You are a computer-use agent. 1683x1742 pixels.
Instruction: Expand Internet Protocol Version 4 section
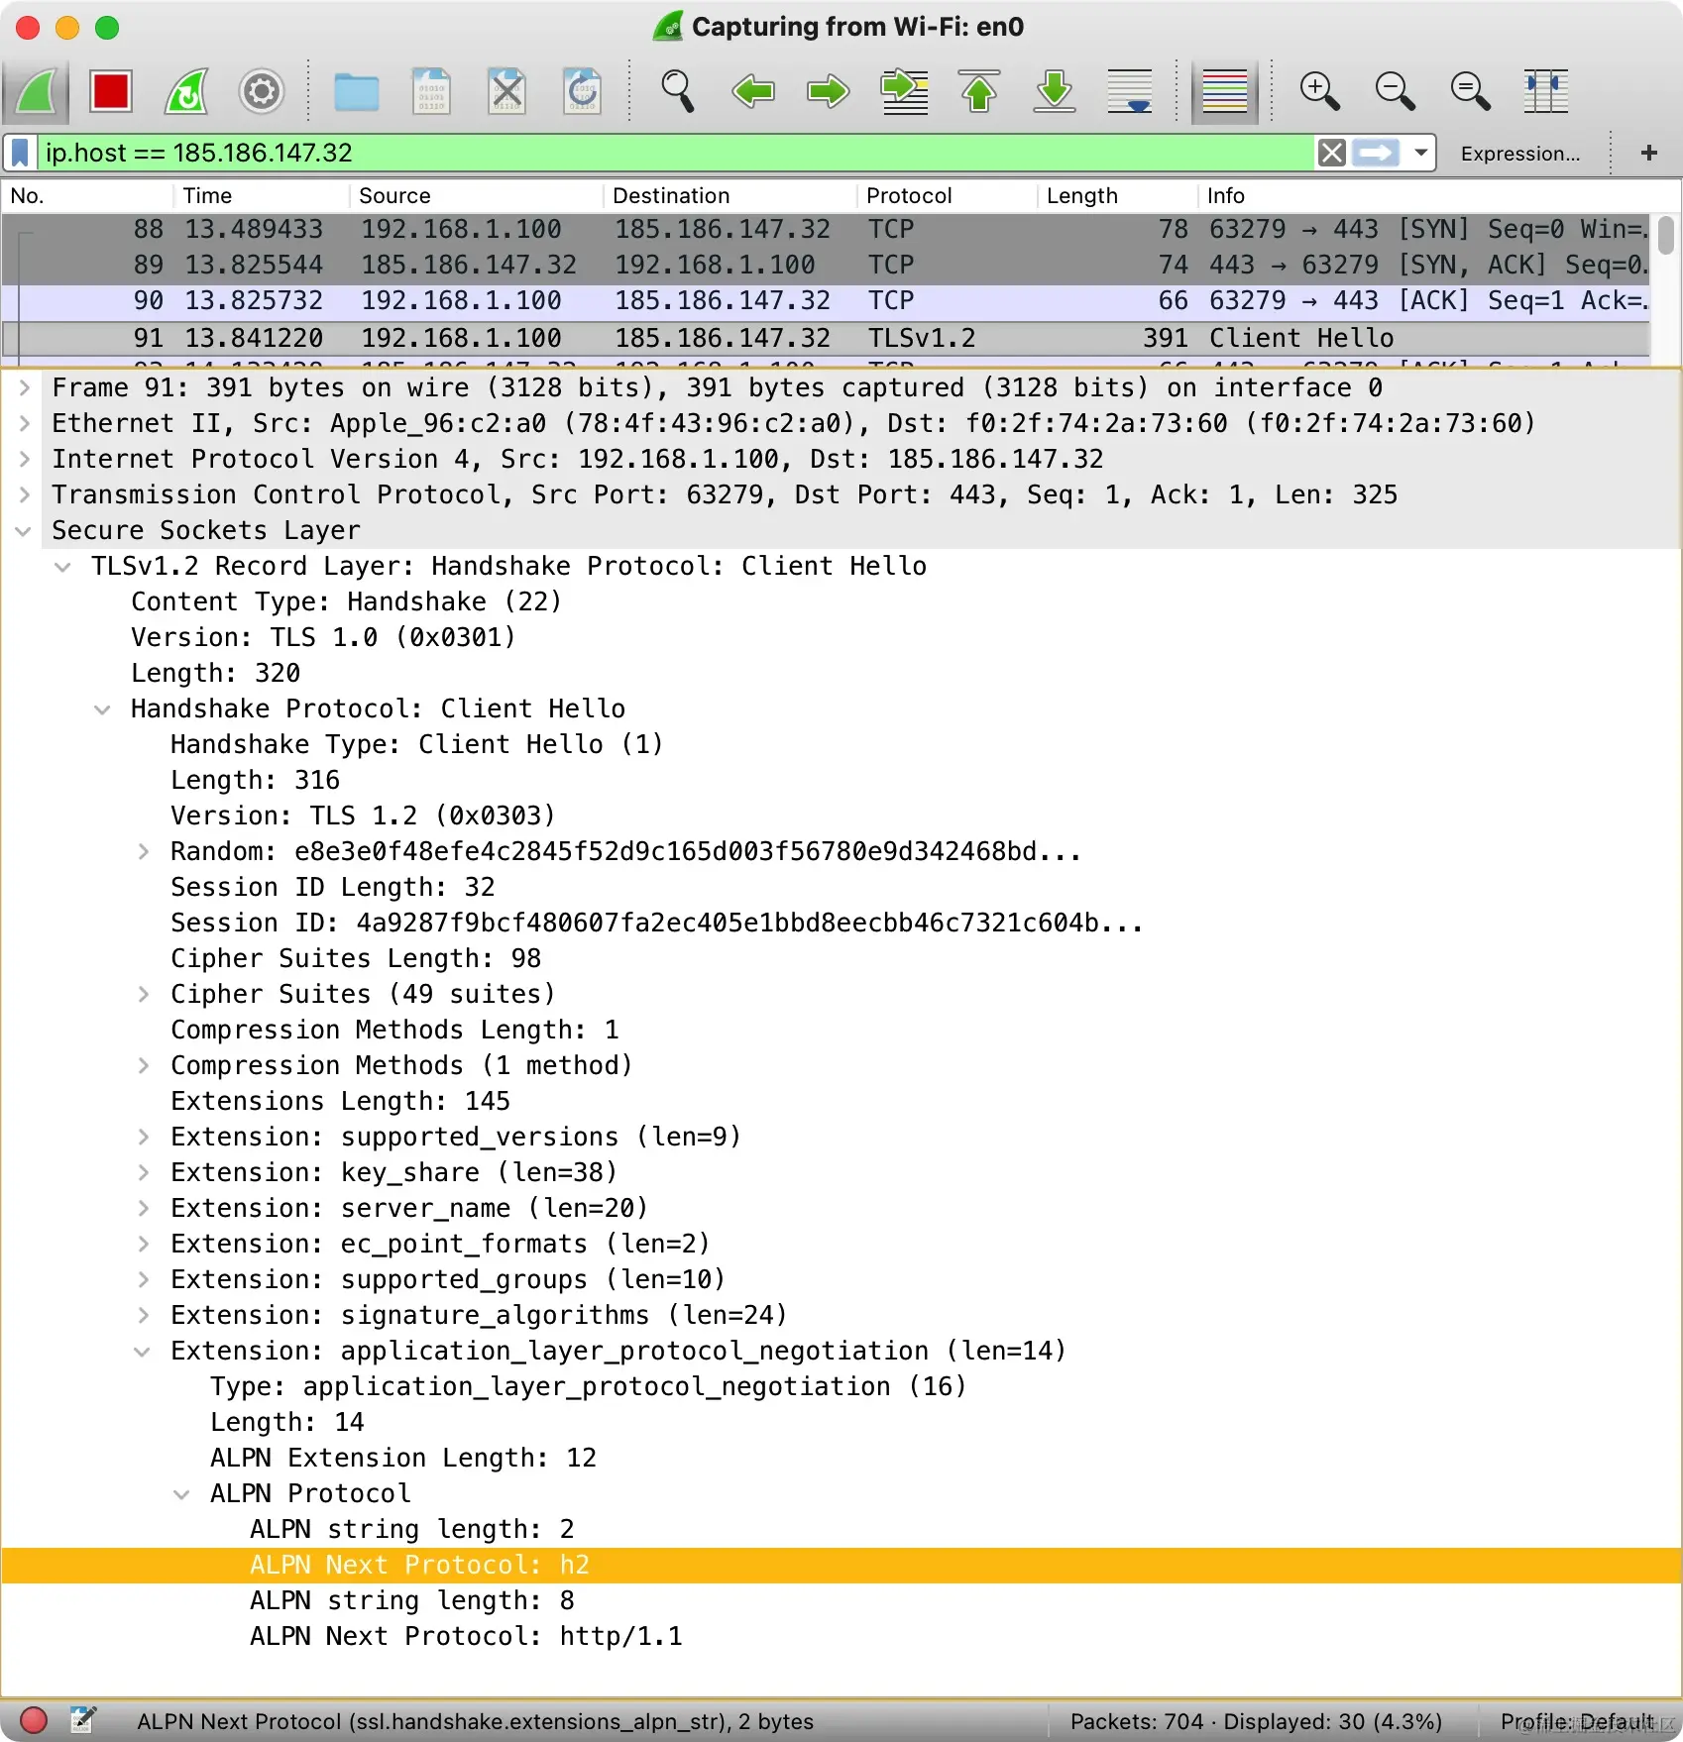tap(25, 459)
